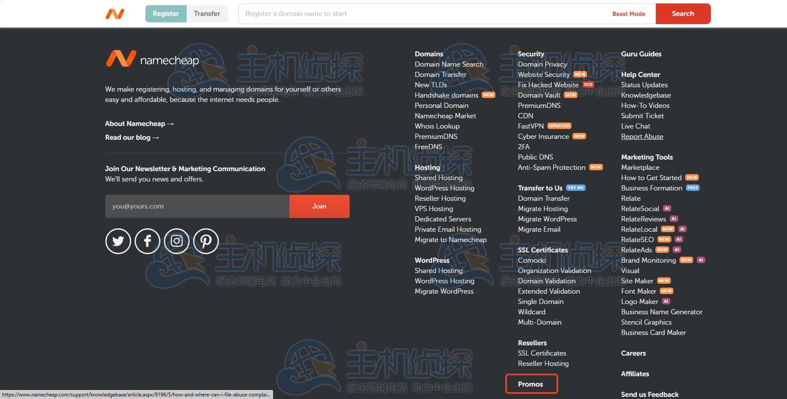
Task: Open How-To Videos link
Action: point(645,106)
